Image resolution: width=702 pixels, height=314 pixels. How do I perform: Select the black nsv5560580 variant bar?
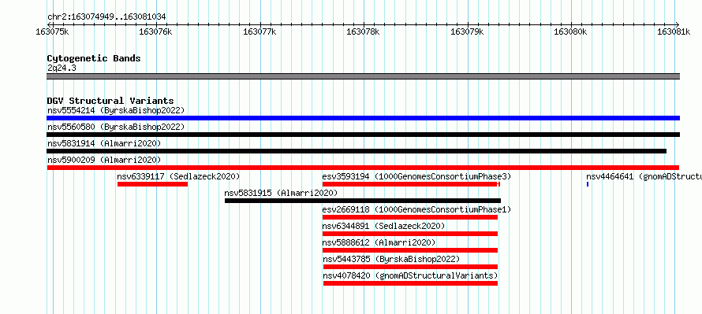point(363,135)
